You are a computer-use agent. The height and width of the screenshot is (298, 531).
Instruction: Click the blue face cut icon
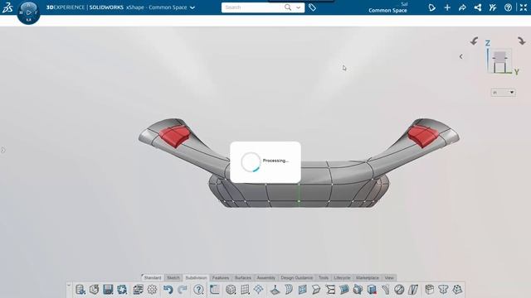(302, 290)
